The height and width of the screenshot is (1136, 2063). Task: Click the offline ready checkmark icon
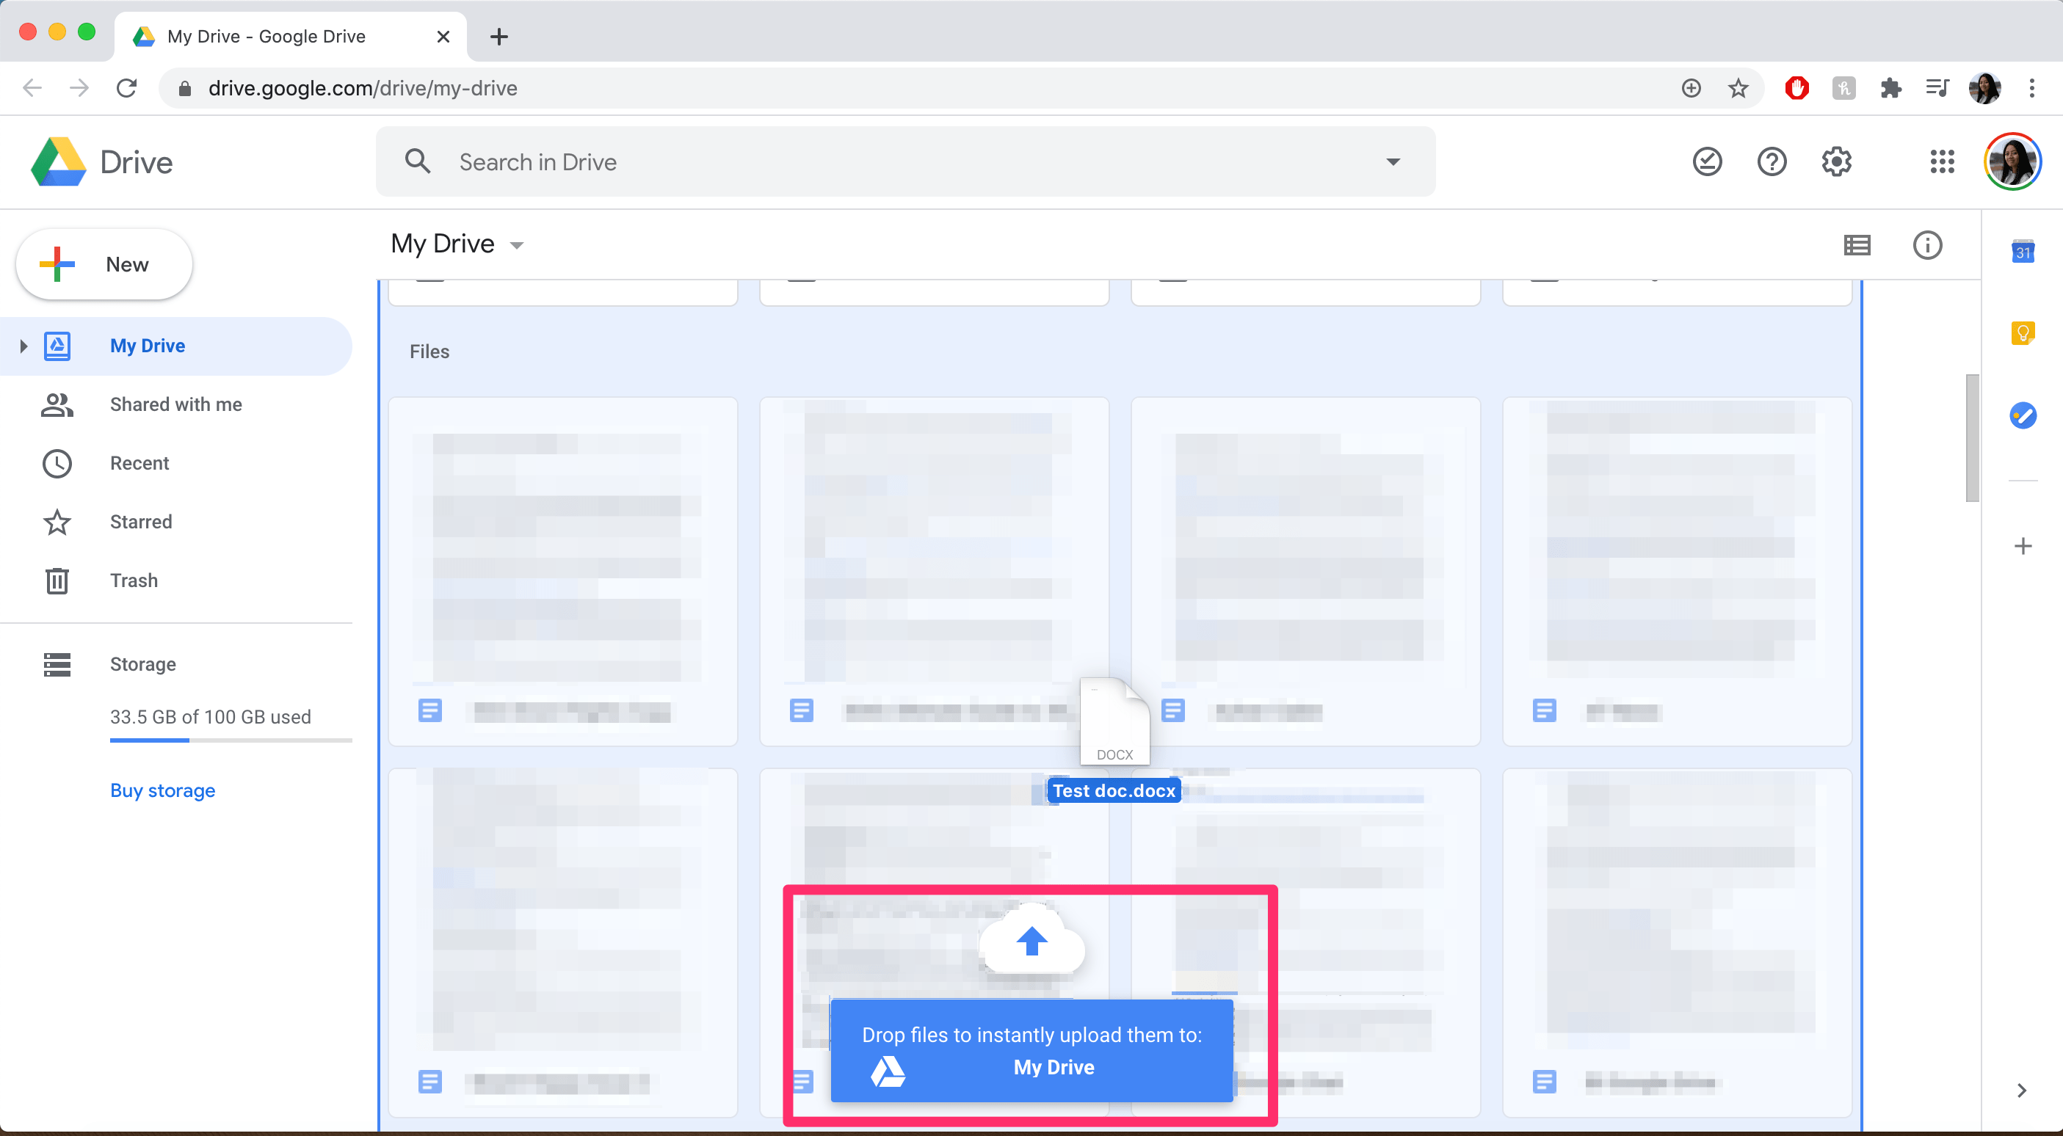click(1707, 161)
